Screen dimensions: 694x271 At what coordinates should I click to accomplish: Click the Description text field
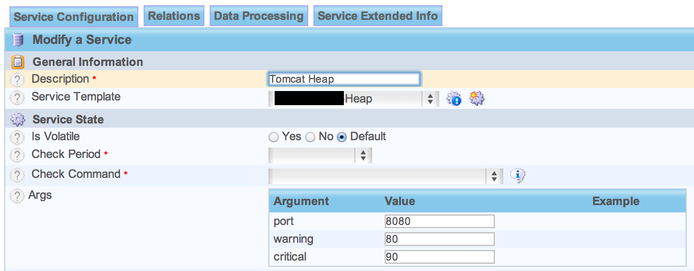343,79
